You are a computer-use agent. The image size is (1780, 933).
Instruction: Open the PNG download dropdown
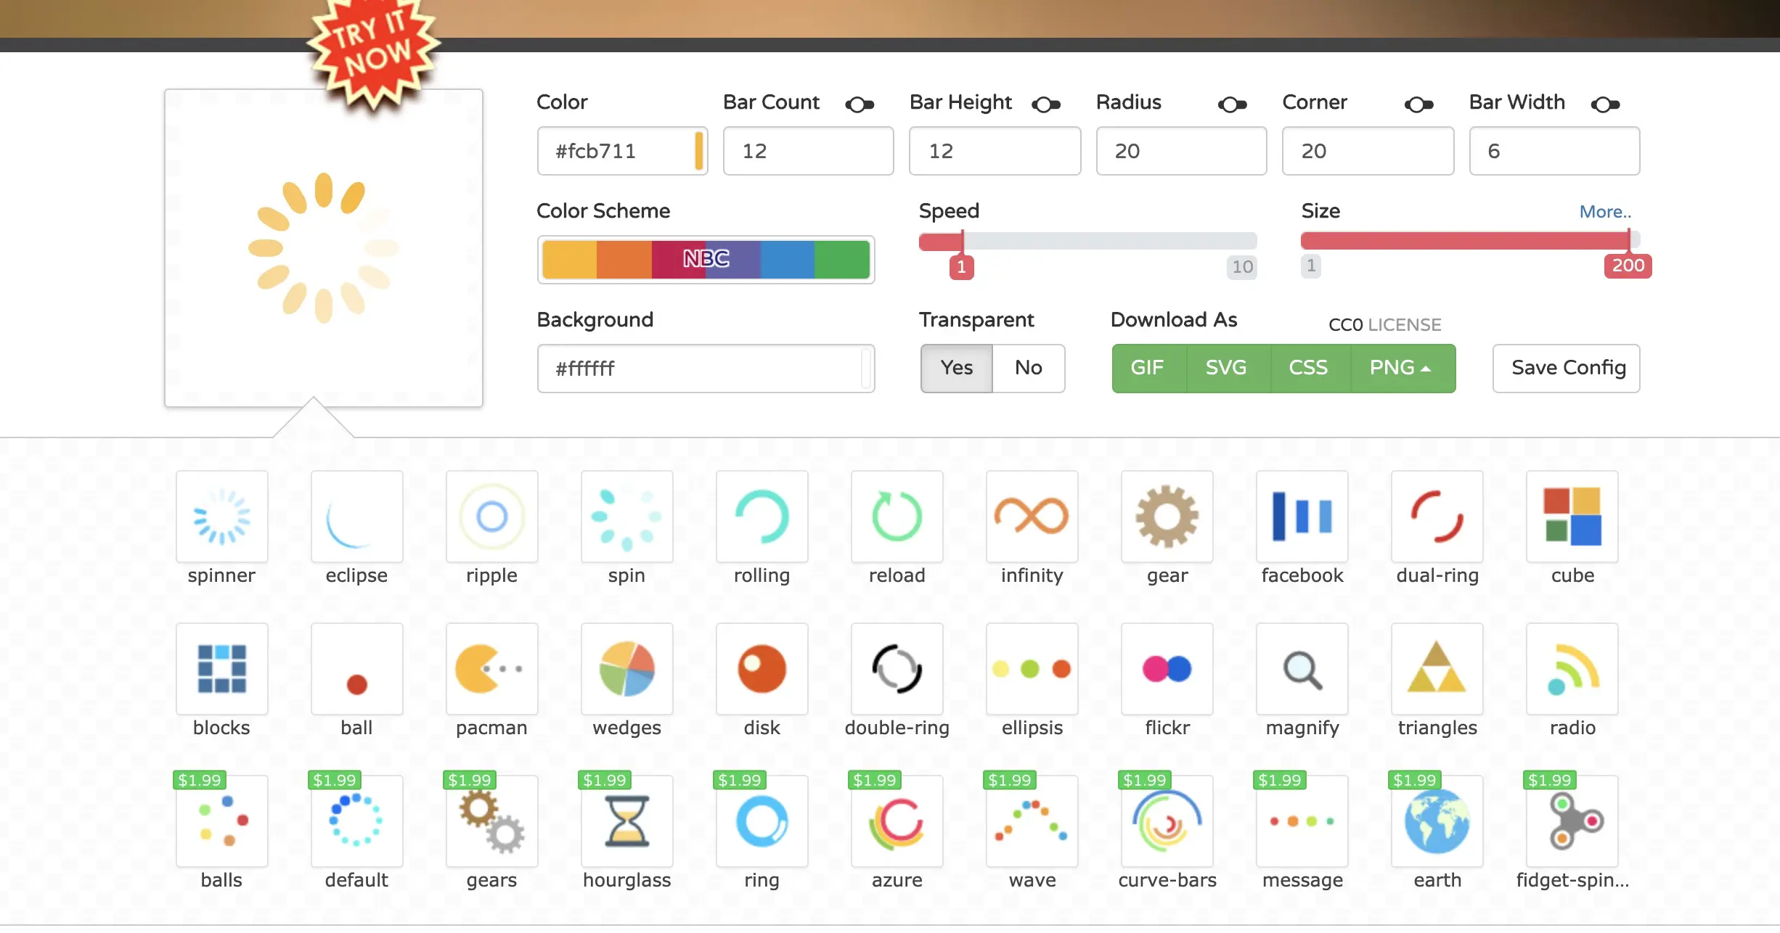[x=1401, y=368]
